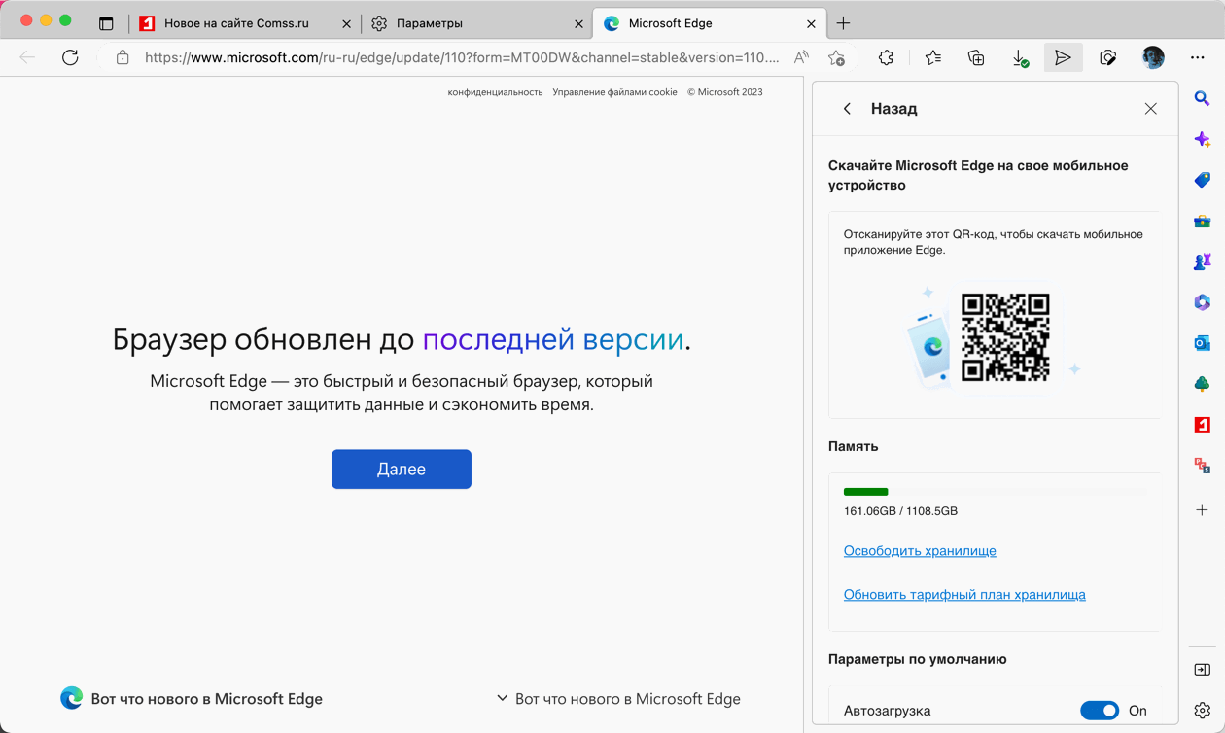
Task: Click the '© Microsoft 2023' text
Action: 725,92
